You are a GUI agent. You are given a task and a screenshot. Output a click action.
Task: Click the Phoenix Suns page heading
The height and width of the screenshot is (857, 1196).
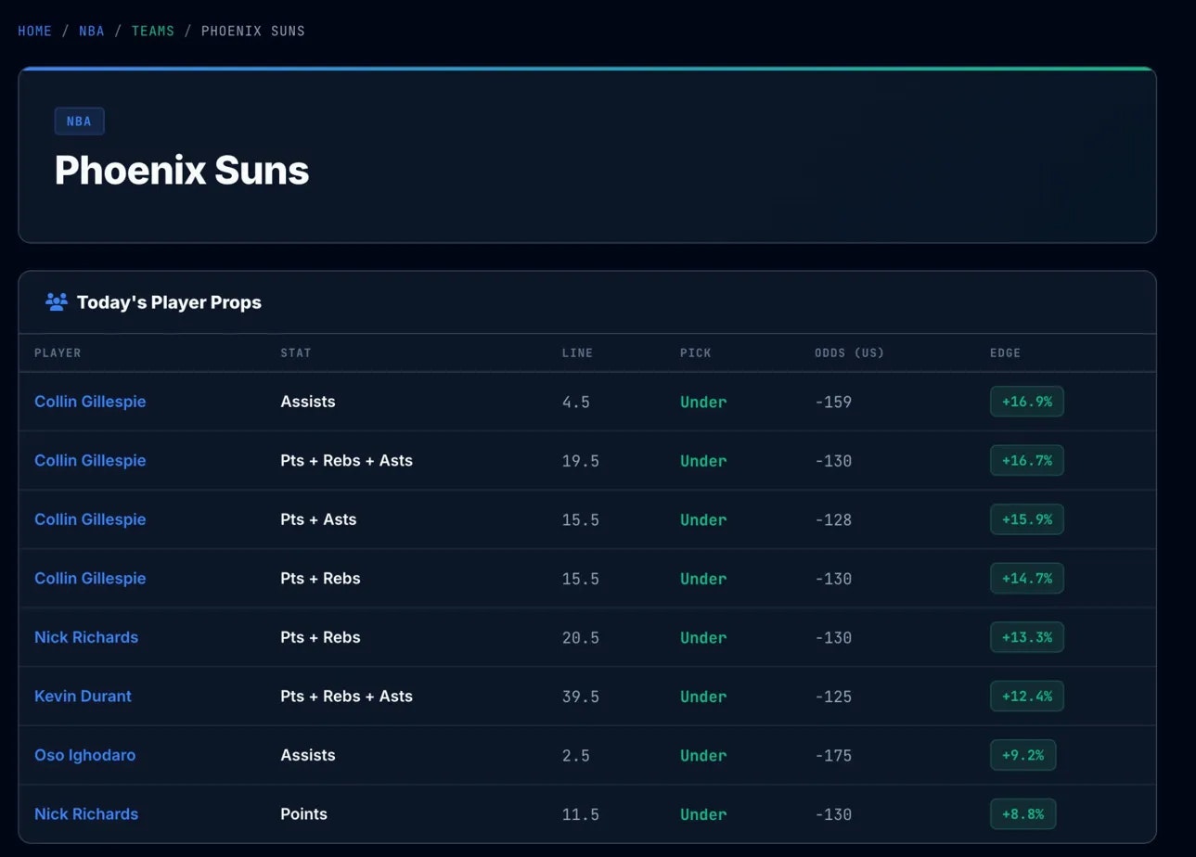click(x=182, y=171)
